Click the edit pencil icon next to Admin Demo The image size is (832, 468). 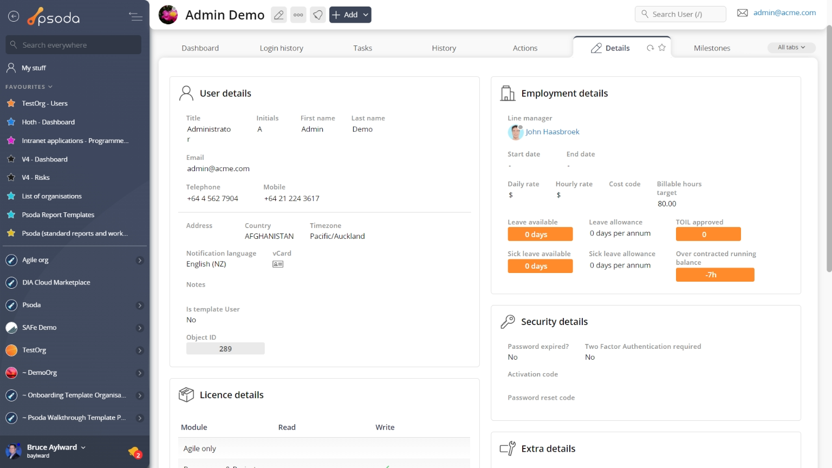coord(279,15)
